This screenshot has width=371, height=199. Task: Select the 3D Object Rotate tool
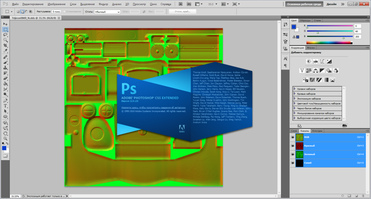pyautogui.click(x=5, y=123)
